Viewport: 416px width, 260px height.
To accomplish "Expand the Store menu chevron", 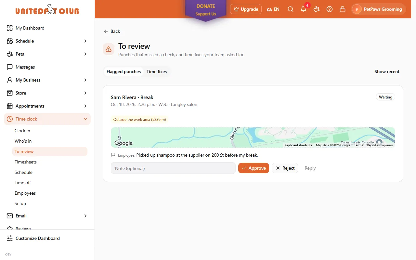I will (x=85, y=93).
